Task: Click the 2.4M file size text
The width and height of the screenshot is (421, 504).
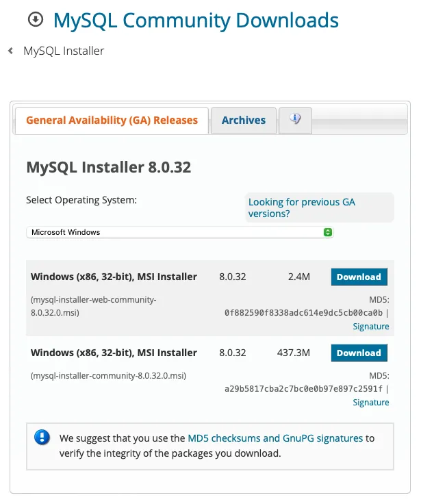Action: (299, 277)
